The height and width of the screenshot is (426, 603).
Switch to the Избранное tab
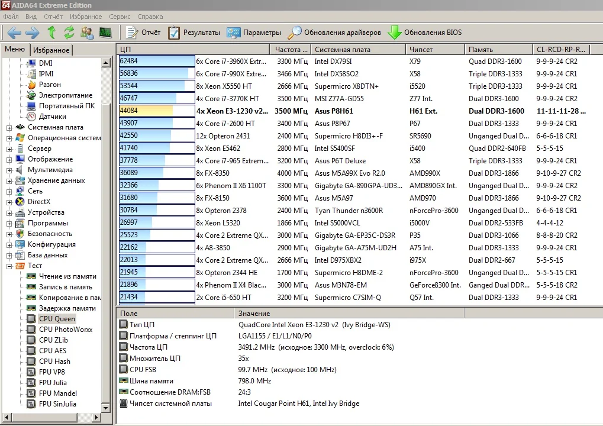[x=51, y=50]
